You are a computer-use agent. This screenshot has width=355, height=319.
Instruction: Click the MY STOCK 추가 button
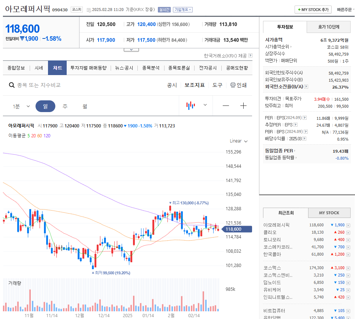313,10
